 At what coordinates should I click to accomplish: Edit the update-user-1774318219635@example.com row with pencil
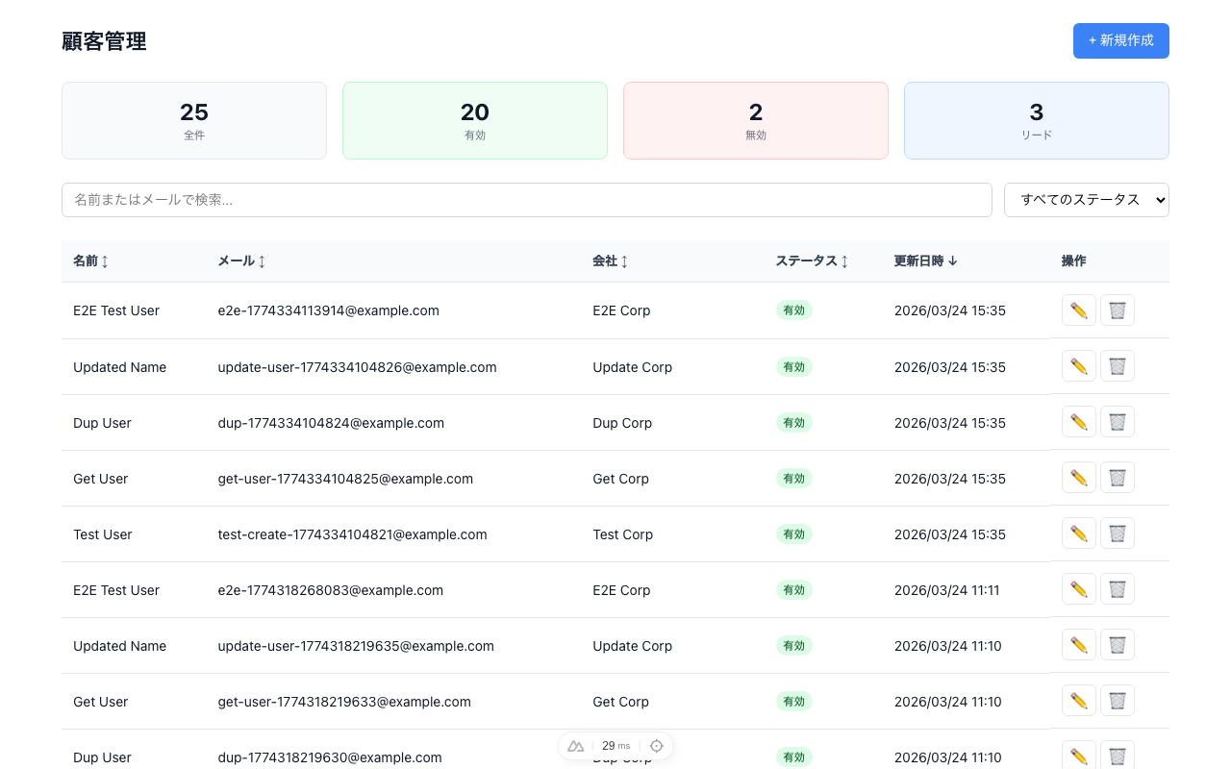pos(1078,645)
